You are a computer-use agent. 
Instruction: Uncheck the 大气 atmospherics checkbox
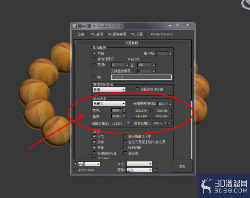94,136
